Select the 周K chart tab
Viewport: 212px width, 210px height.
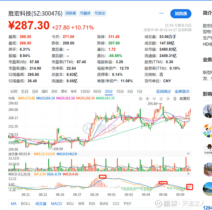pyautogui.click(x=45, y=91)
